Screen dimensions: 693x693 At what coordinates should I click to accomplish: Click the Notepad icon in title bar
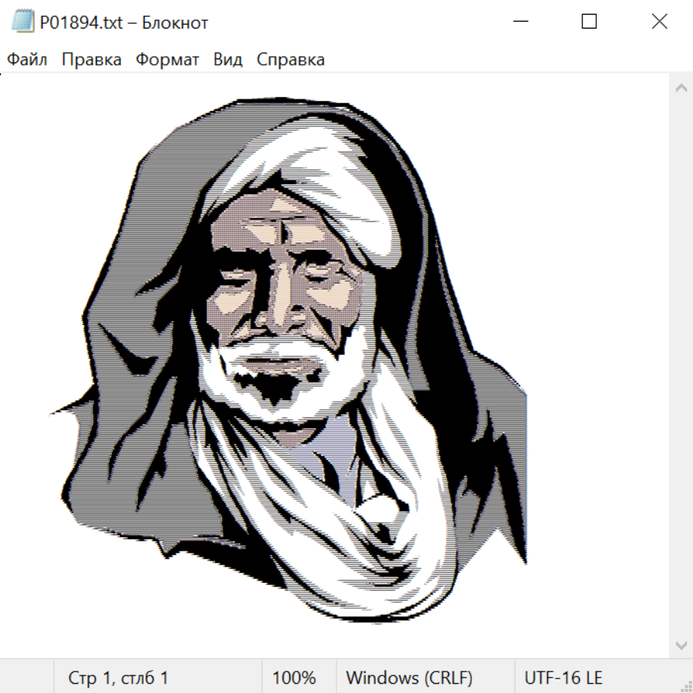pyautogui.click(x=22, y=22)
